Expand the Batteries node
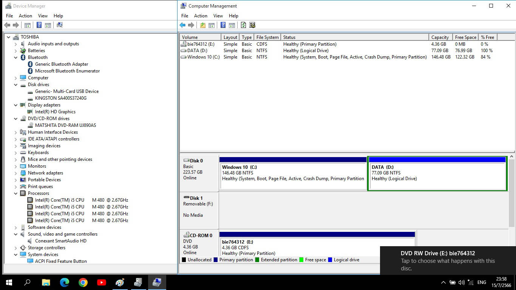 point(16,51)
